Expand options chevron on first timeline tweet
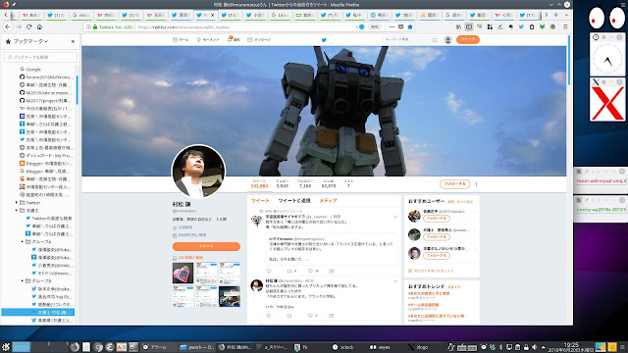Screen dimensions: 628x353 (395, 217)
